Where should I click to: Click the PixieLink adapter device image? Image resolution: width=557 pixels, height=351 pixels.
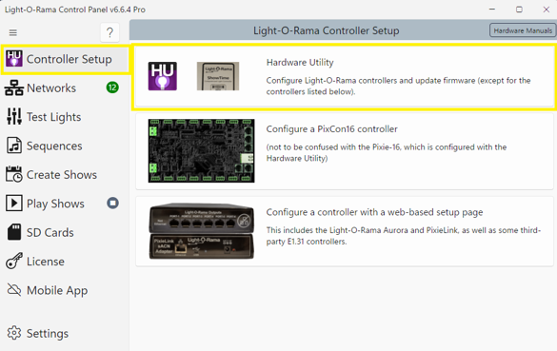202,231
